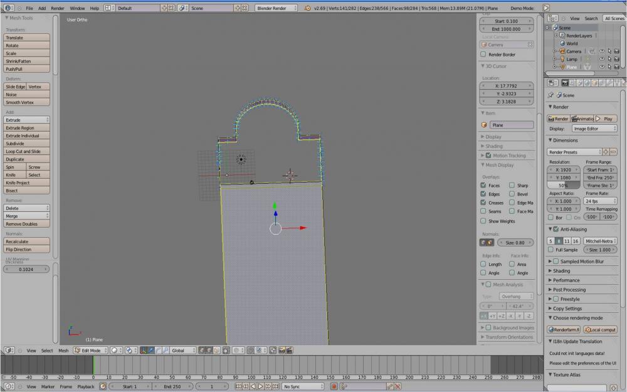The width and height of the screenshot is (627, 392).
Task: Play the timeline animation forward
Action: point(261,386)
